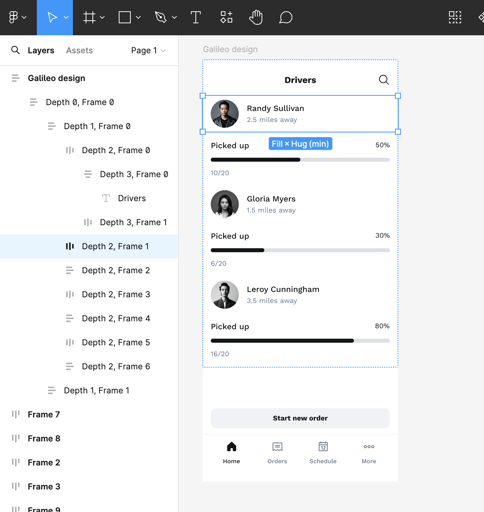
Task: Click the layout icon of Depth 2, Frame 5
Action: 70,342
